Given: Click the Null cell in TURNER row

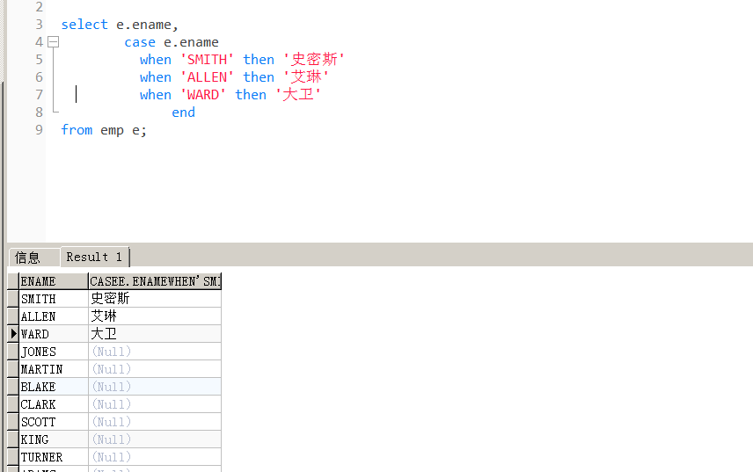Looking at the screenshot, I should point(155,457).
